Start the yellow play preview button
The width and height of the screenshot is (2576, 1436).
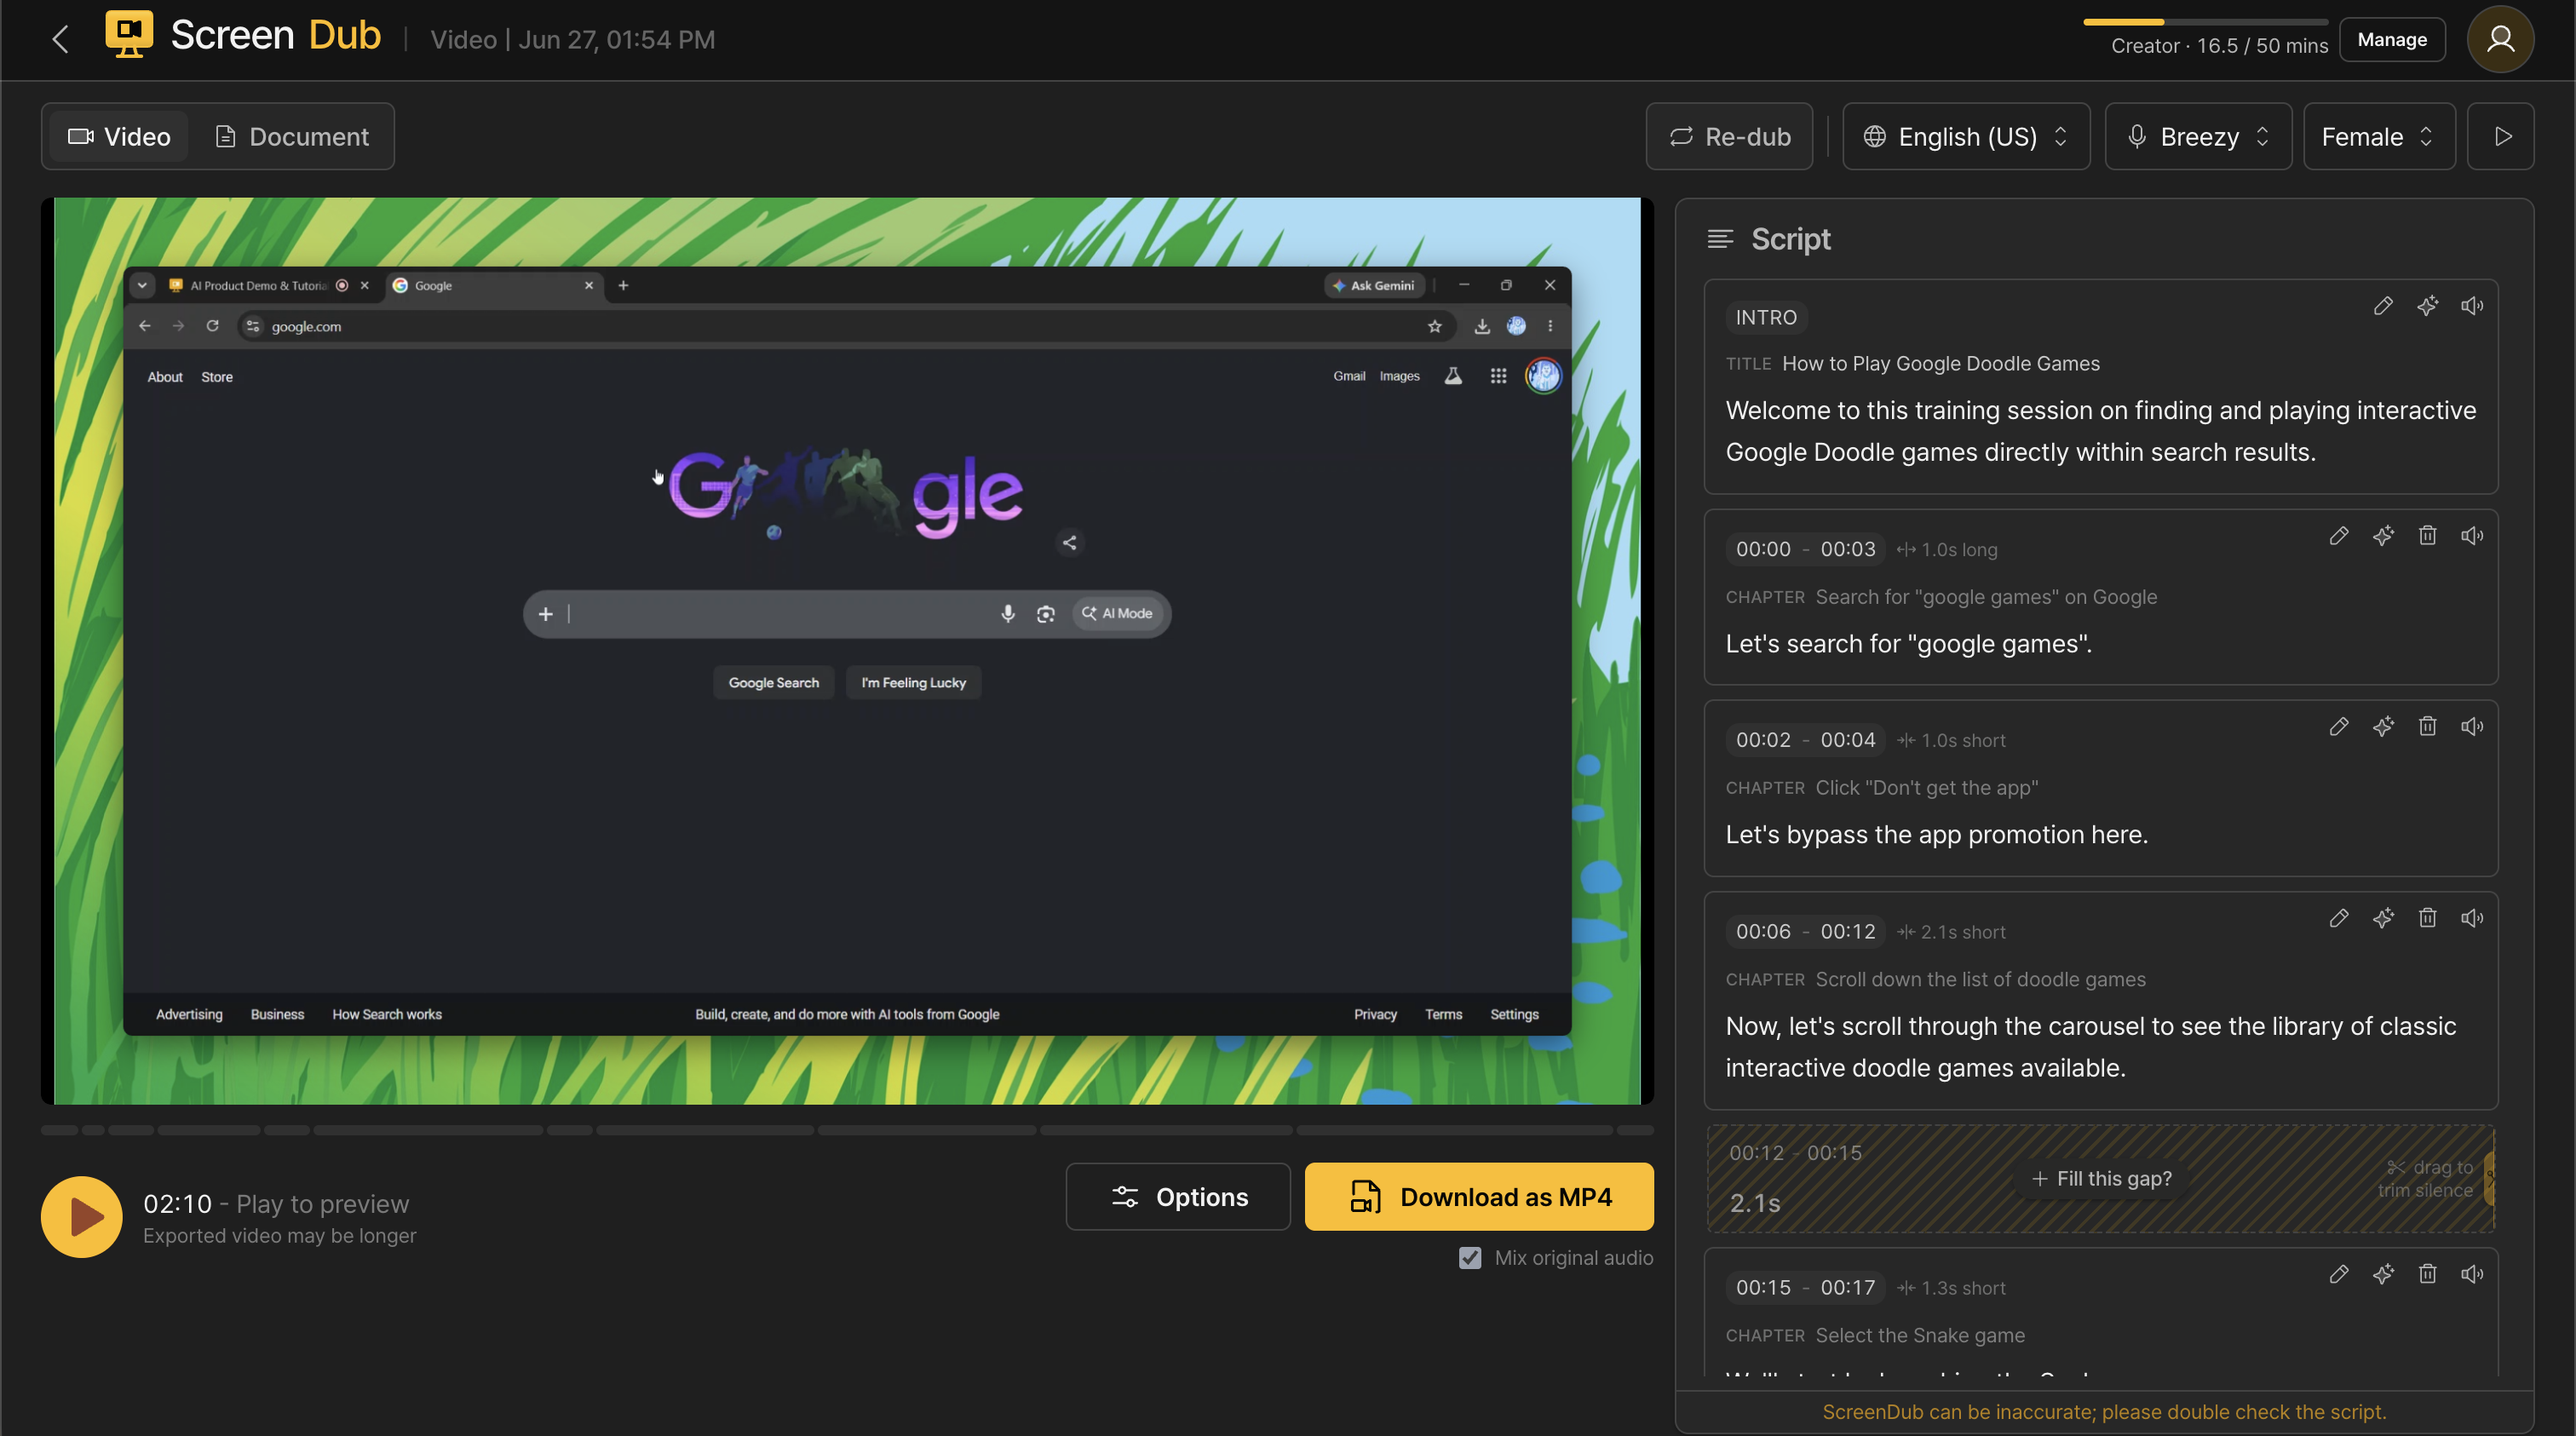[x=81, y=1217]
